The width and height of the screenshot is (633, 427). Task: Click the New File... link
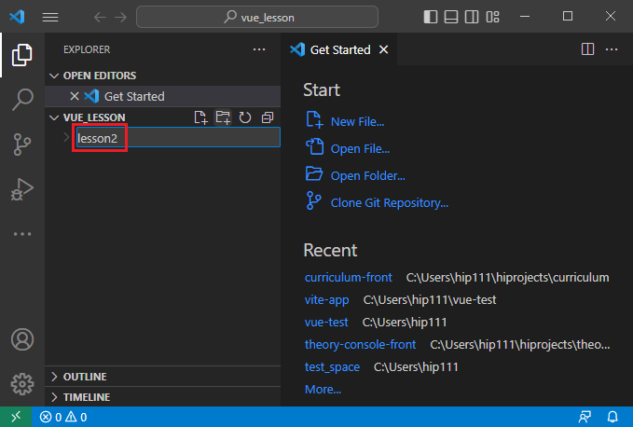pyautogui.click(x=357, y=121)
